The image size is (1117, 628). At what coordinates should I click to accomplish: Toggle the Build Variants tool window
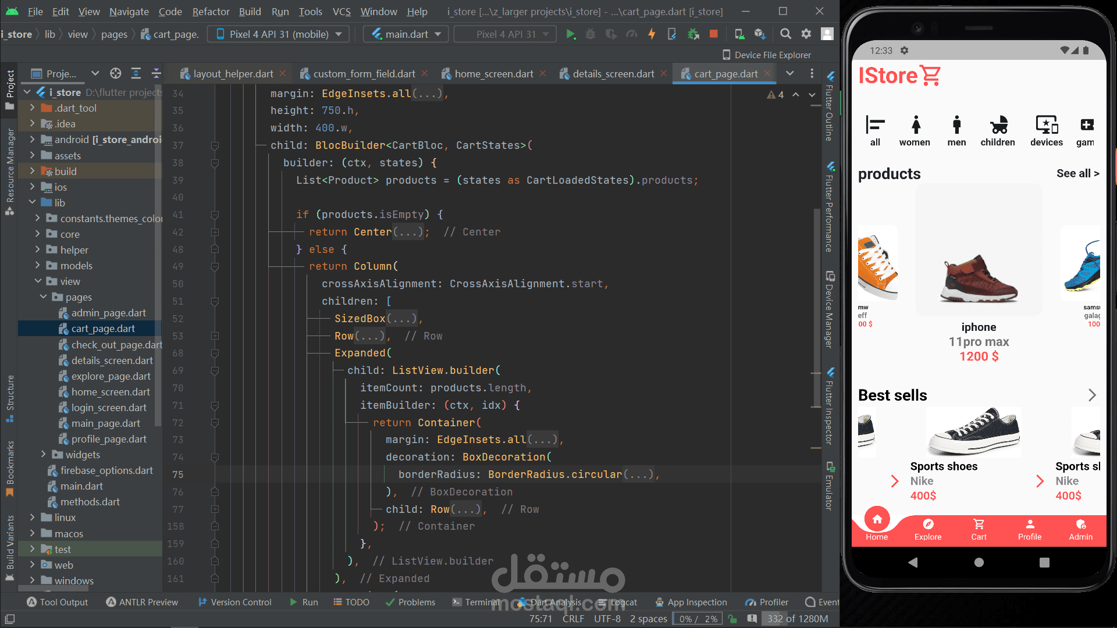coord(10,548)
